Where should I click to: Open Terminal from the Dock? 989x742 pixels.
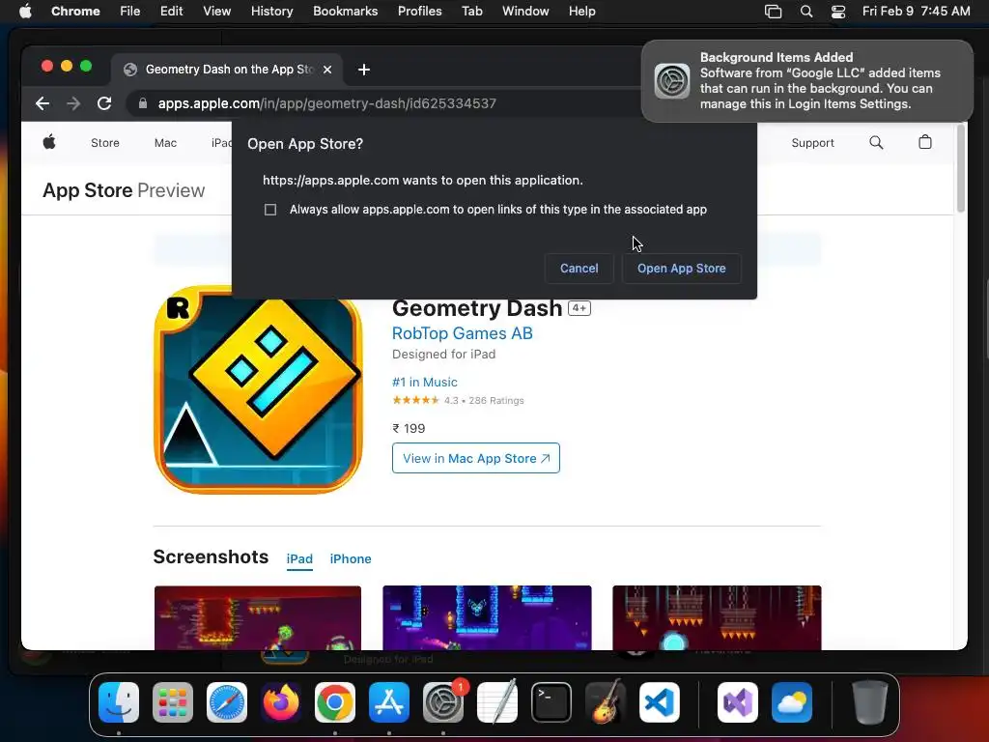pos(551,702)
